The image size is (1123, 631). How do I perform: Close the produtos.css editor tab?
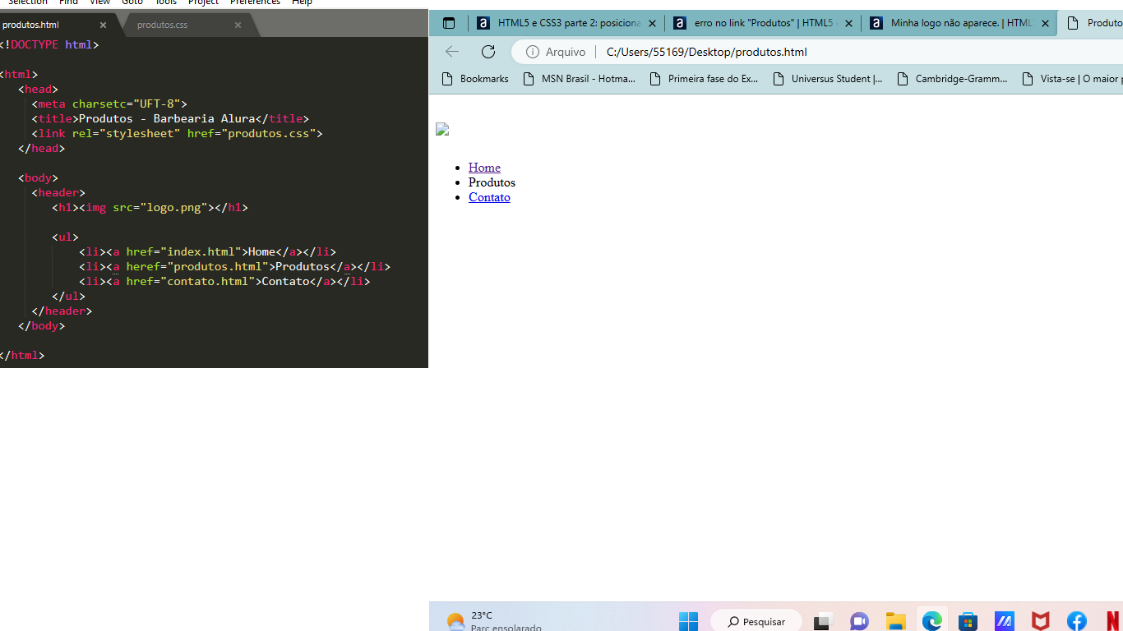tap(238, 25)
